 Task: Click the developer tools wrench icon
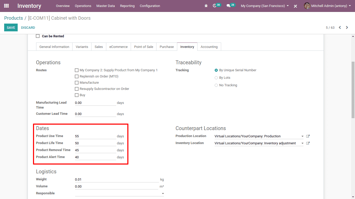coord(295,6)
